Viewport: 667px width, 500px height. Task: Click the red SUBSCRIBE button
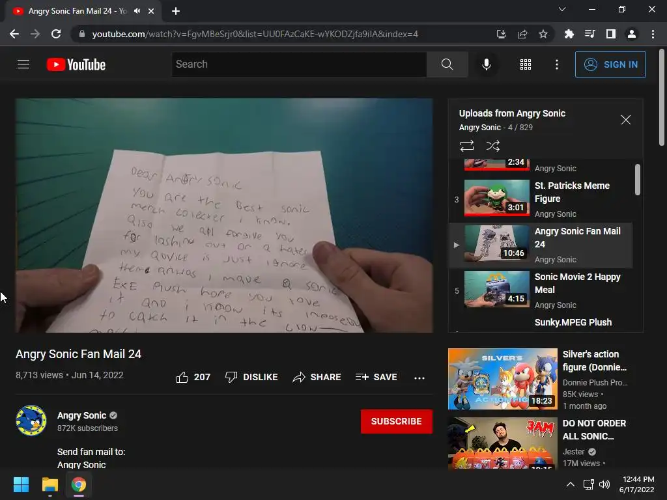click(x=397, y=421)
